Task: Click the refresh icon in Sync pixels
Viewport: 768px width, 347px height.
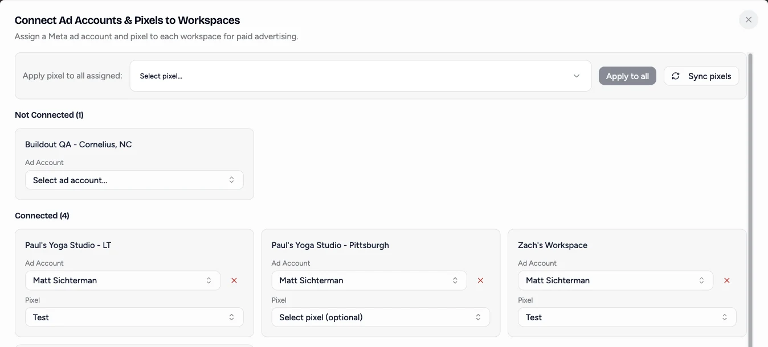Action: click(676, 76)
